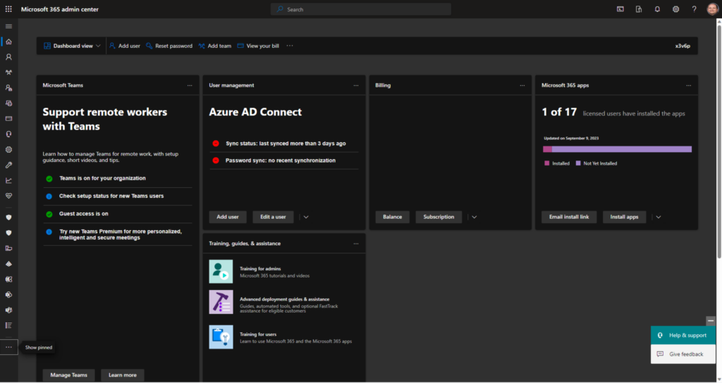Open the Teams admin center icon
This screenshot has height=383, width=722.
(8, 310)
